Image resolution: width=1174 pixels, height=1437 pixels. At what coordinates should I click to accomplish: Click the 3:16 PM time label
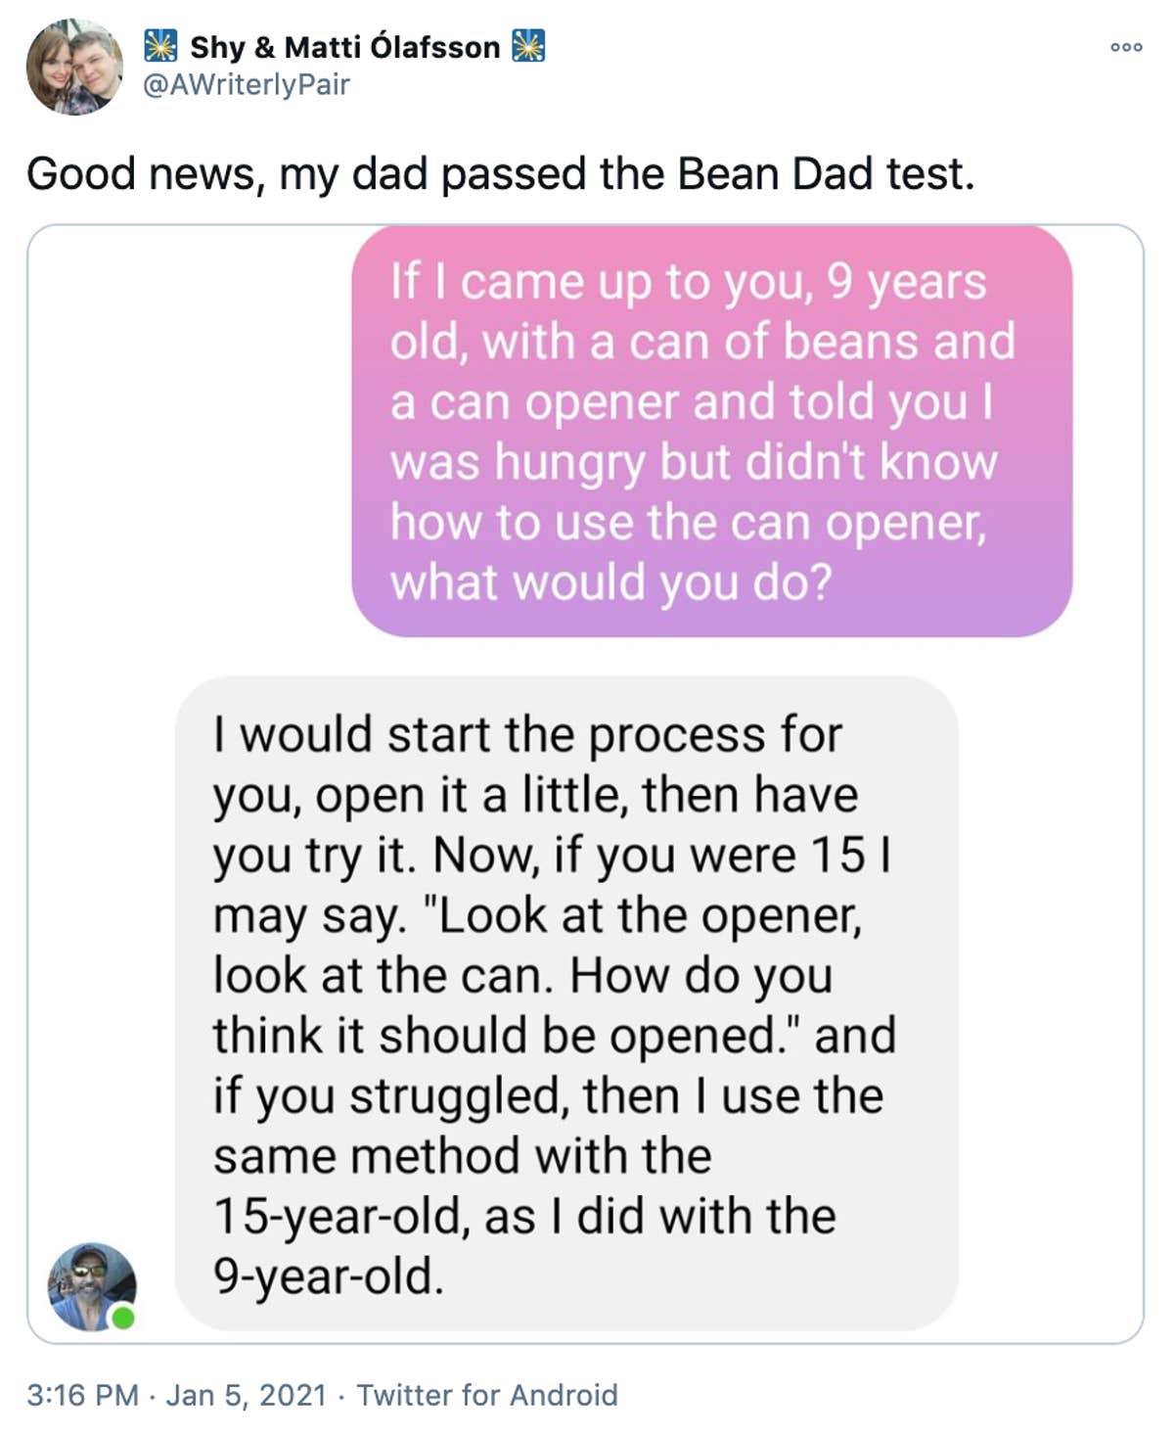(x=82, y=1397)
